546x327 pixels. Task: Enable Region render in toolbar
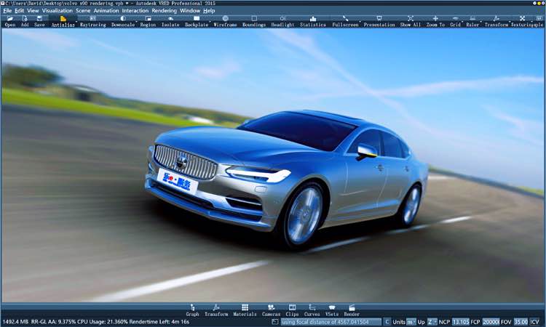point(148,21)
